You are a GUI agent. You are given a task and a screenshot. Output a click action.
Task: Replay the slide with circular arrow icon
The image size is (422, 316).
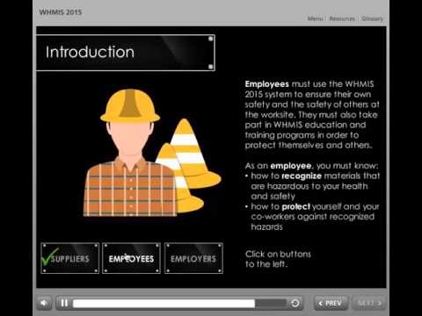(295, 303)
